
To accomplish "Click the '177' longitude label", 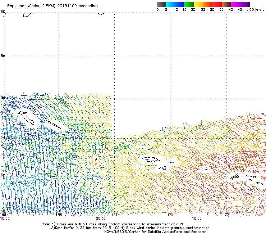I will [x=226, y=215].
